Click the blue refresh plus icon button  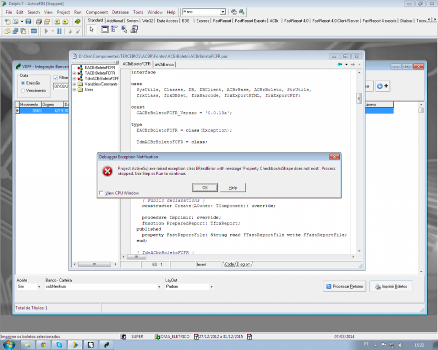tap(383, 86)
